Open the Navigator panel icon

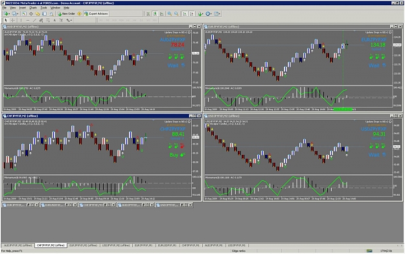[x=38, y=14]
